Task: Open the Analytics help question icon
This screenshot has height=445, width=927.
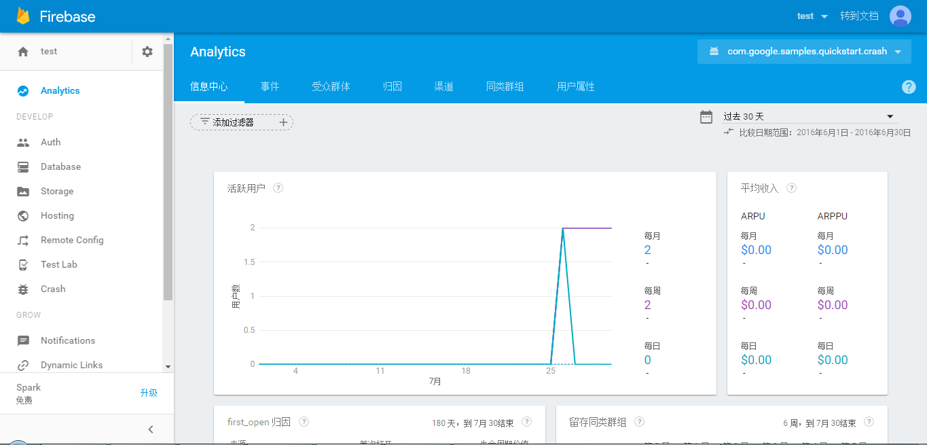Action: click(909, 87)
